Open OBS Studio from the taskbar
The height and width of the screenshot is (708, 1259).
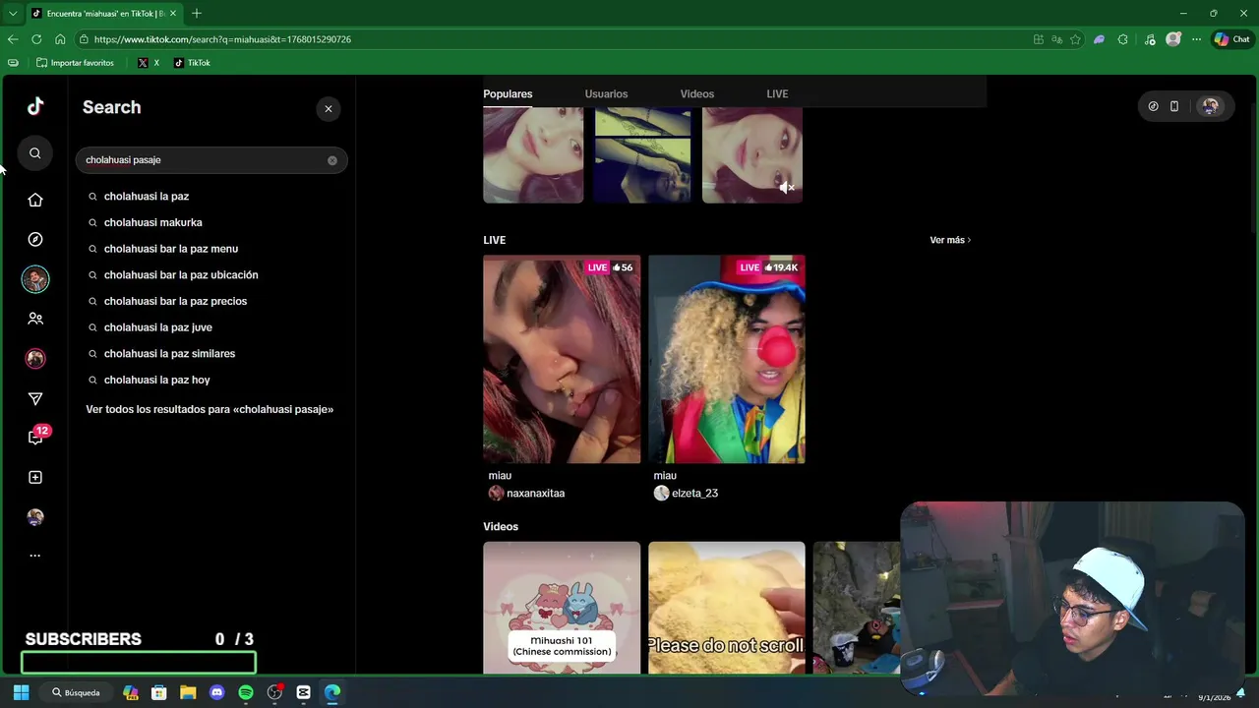click(x=274, y=692)
